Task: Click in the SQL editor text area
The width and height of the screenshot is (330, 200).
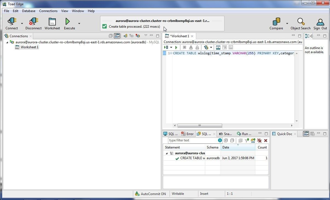Action: click(x=233, y=88)
